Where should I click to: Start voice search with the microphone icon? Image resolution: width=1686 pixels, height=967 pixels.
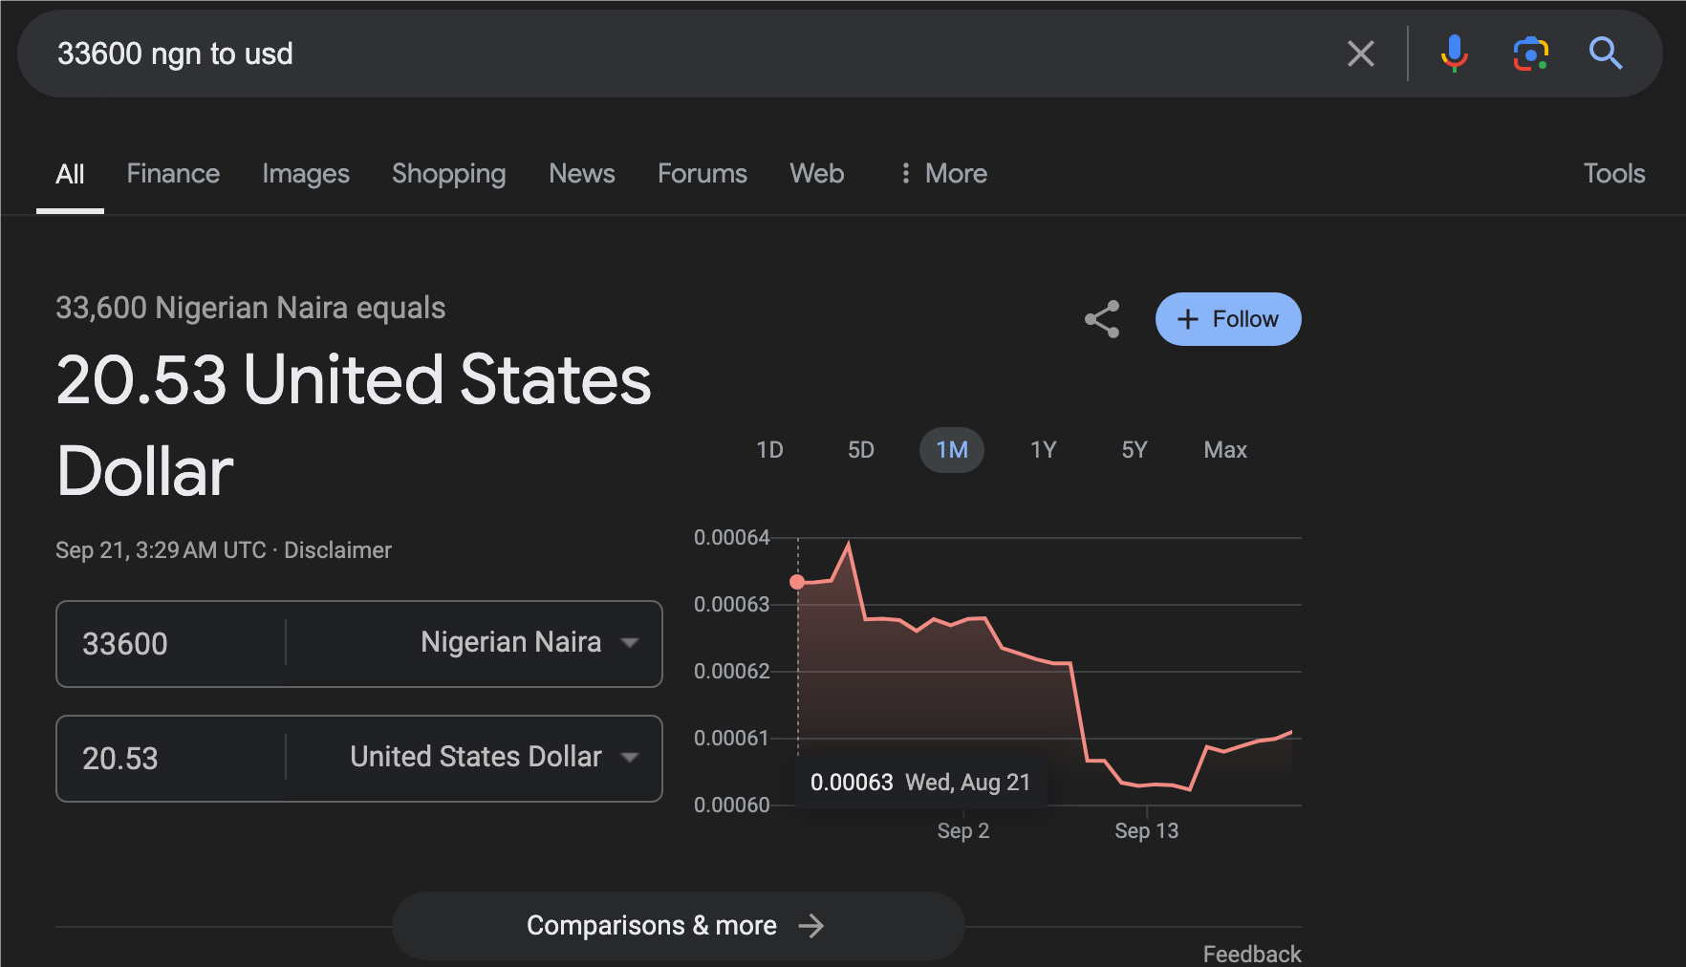click(x=1454, y=54)
